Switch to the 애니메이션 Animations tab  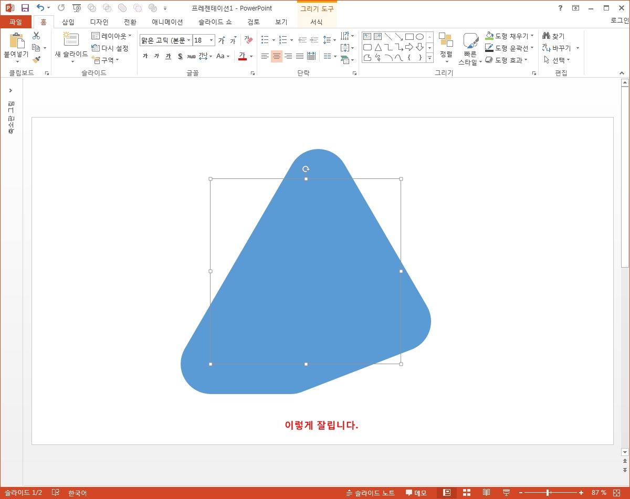coord(167,22)
